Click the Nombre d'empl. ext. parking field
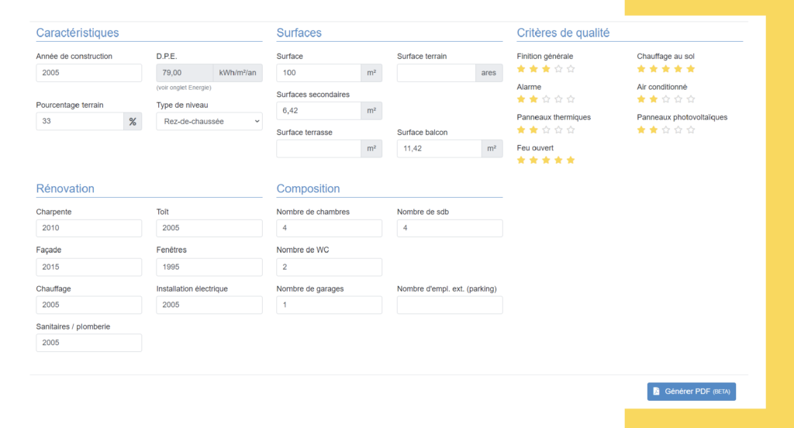Viewport: 794px width, 428px height. 449,305
